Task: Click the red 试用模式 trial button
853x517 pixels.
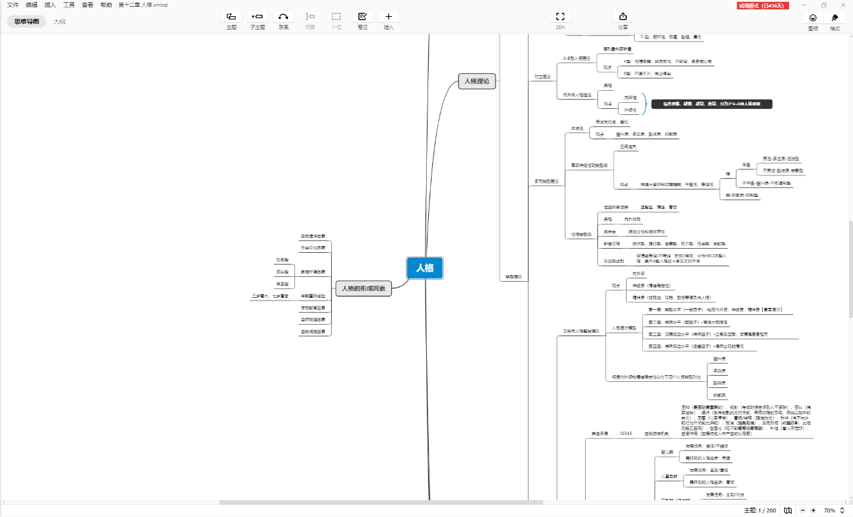Action: click(763, 5)
